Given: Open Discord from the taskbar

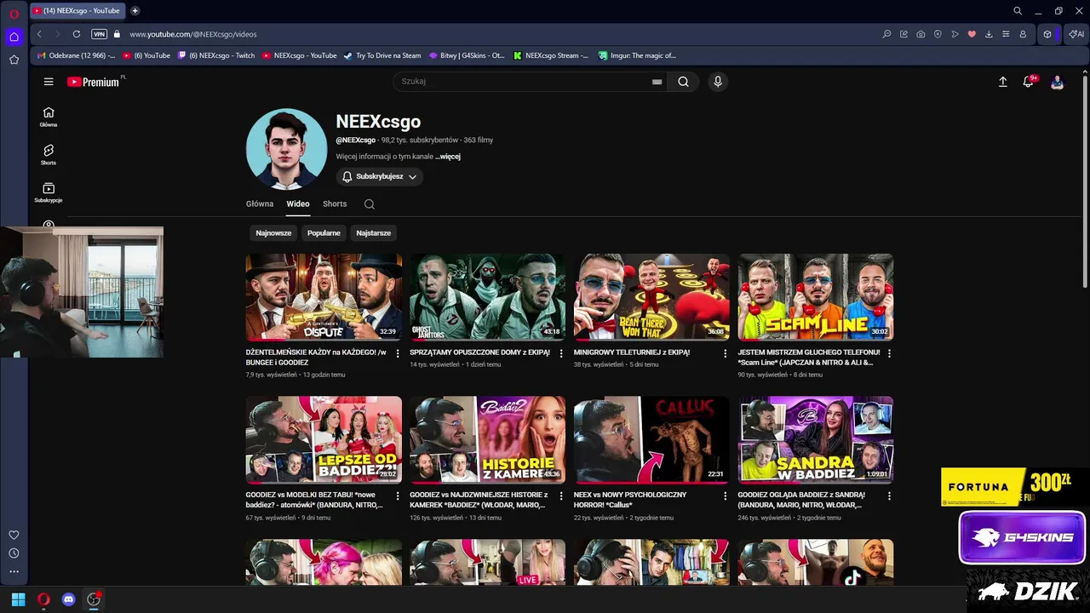Looking at the screenshot, I should [x=69, y=599].
